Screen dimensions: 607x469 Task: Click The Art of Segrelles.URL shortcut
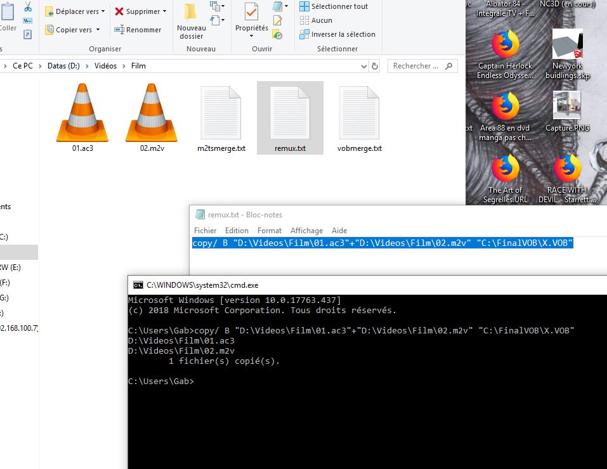[505, 179]
